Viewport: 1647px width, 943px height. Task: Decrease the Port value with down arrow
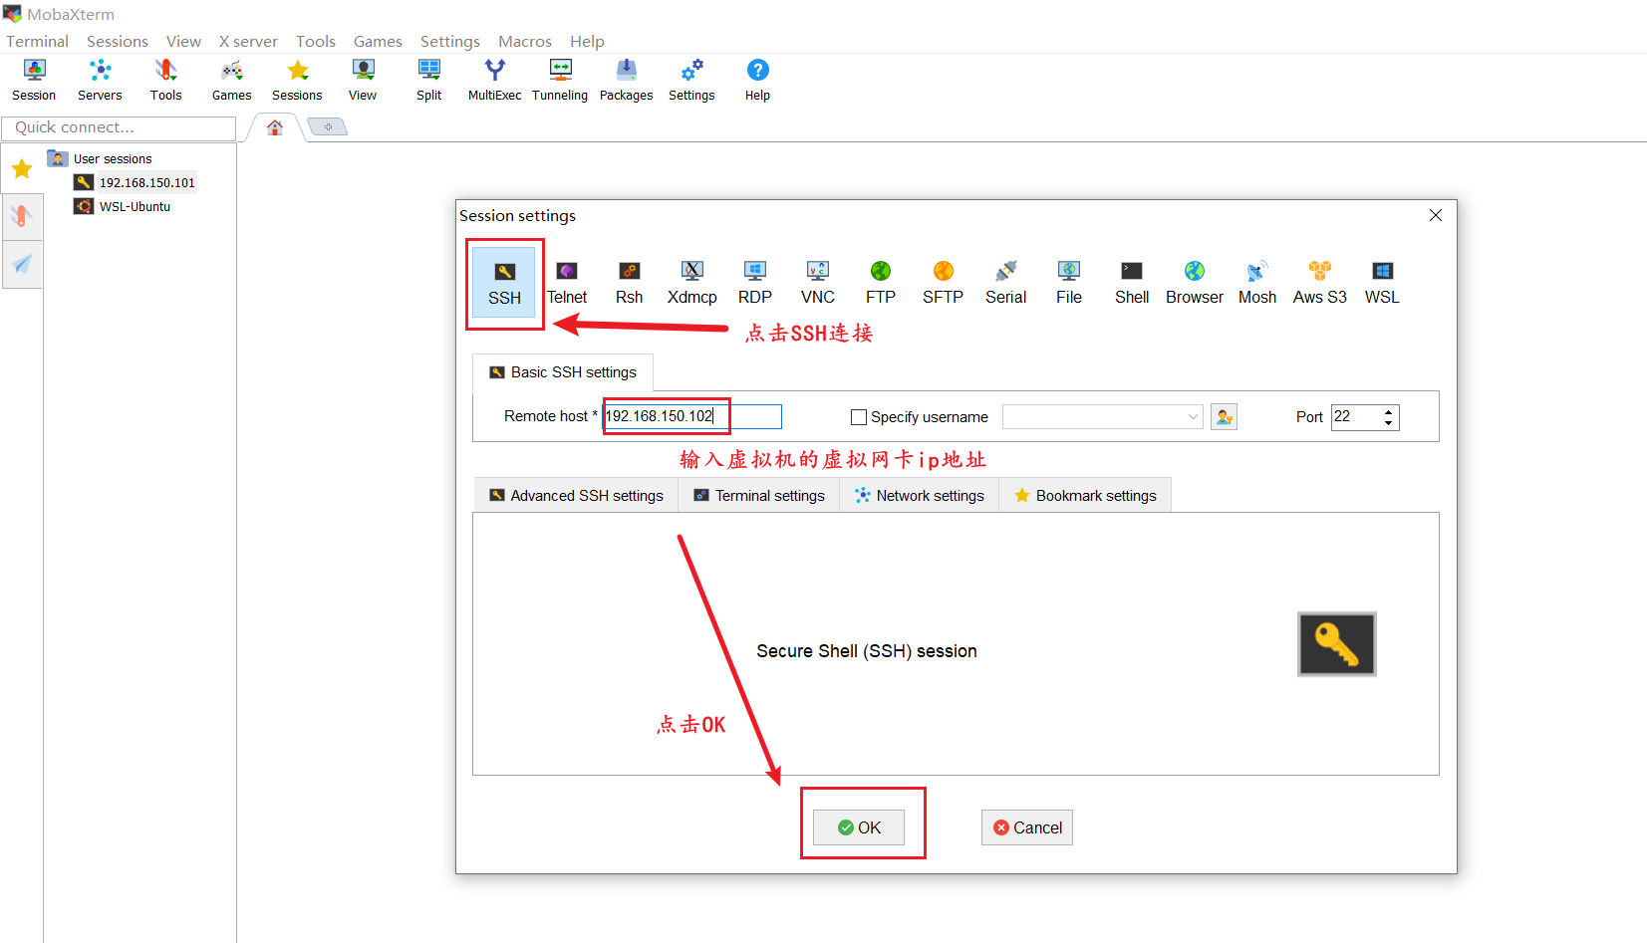click(1388, 423)
